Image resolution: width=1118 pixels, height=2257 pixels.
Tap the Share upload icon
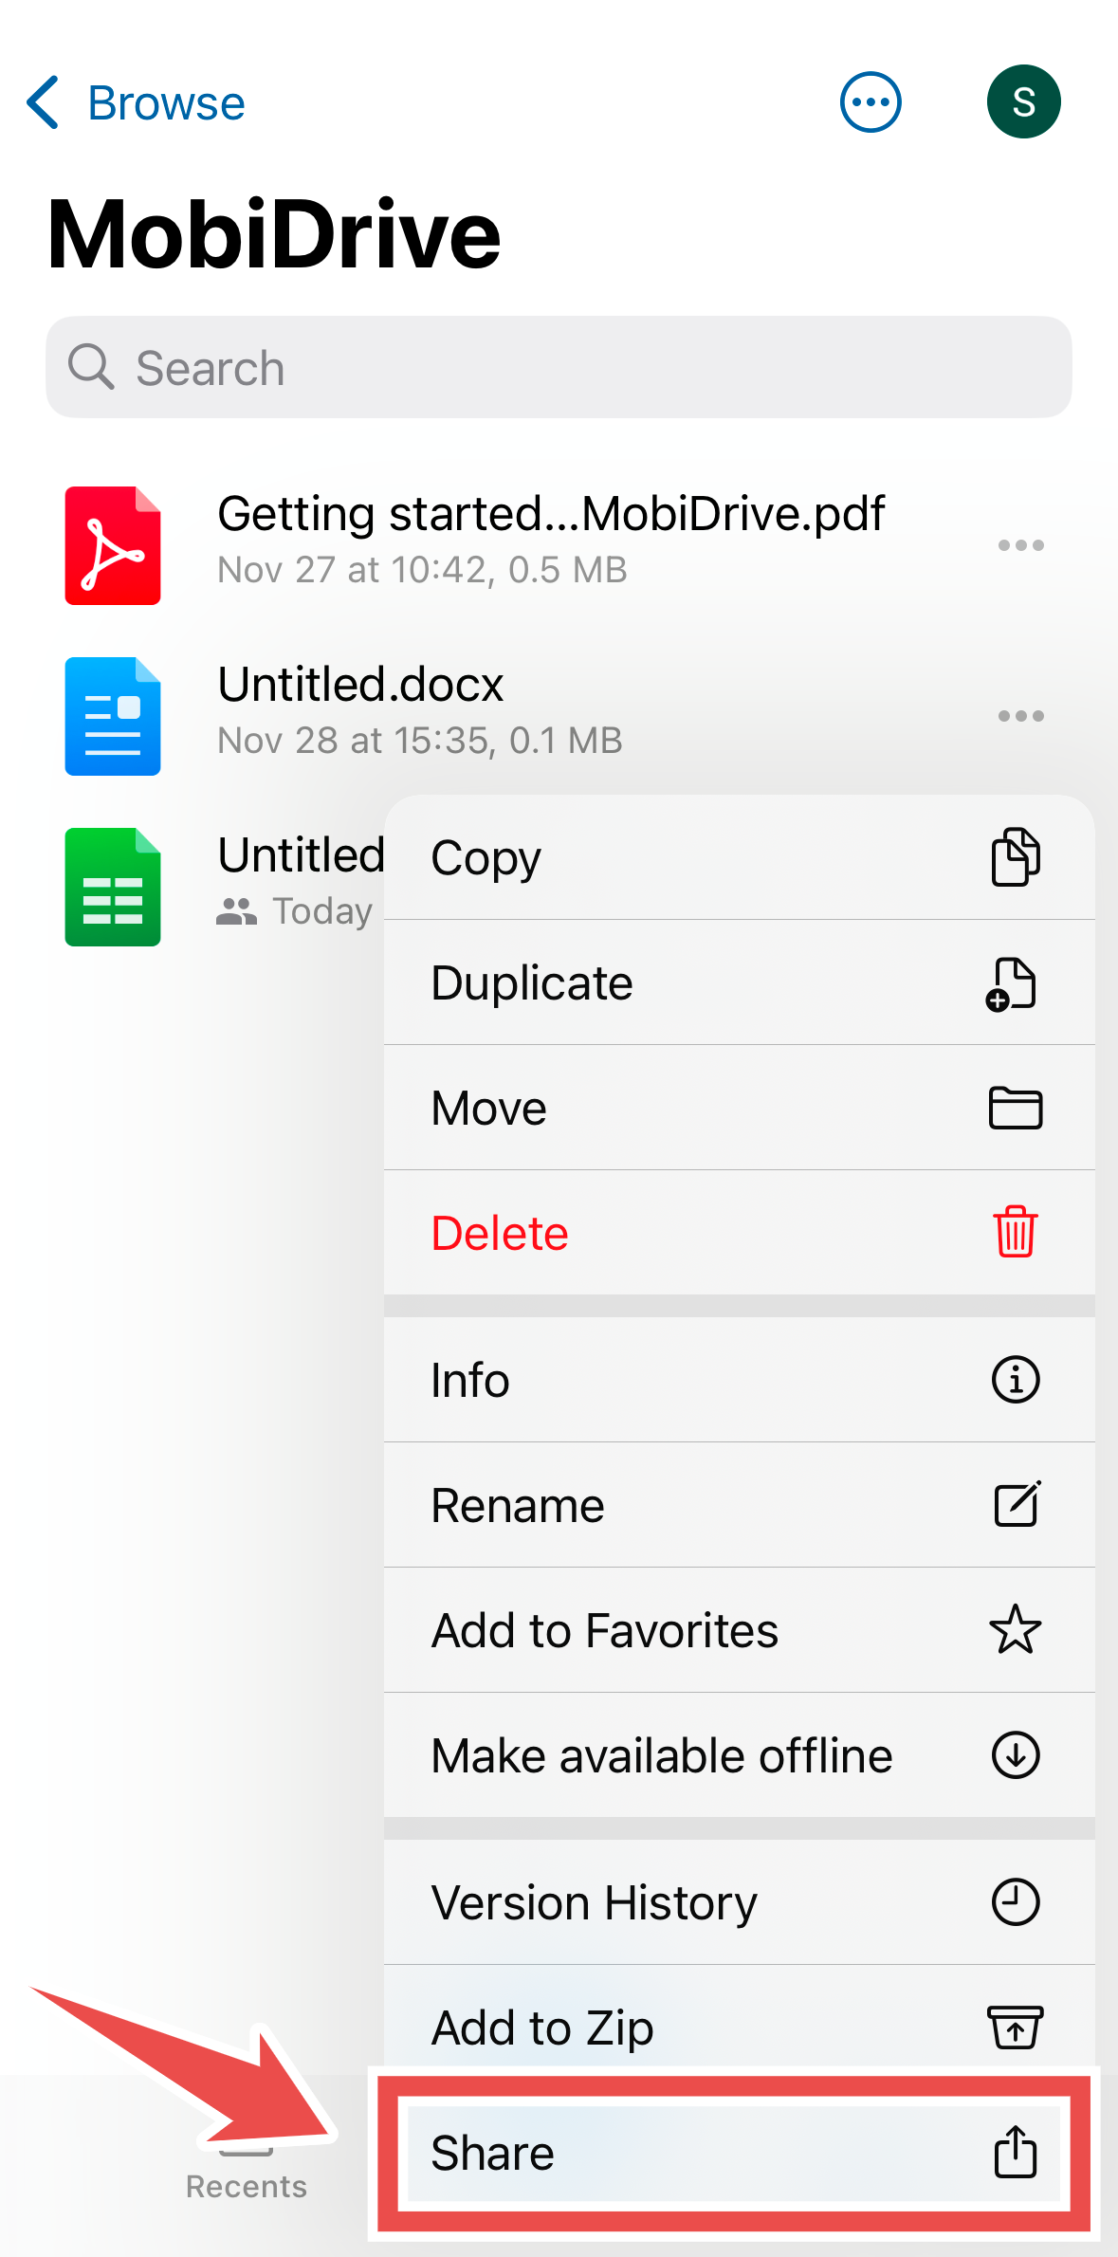coord(1016,2151)
